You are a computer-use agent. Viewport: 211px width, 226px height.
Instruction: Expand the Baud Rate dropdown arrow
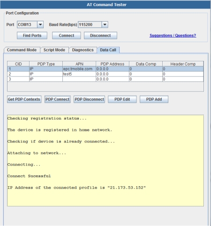click(x=105, y=24)
